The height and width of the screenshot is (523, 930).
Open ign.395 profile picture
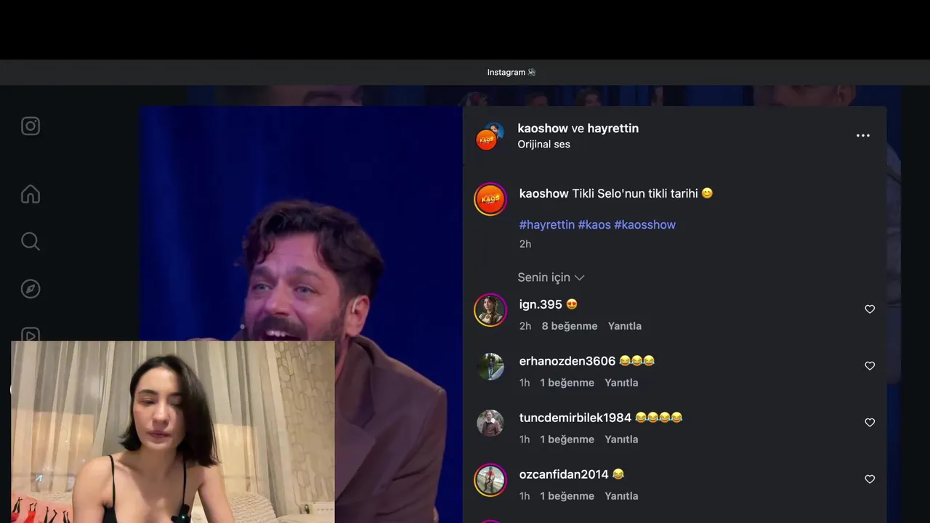[x=490, y=310]
